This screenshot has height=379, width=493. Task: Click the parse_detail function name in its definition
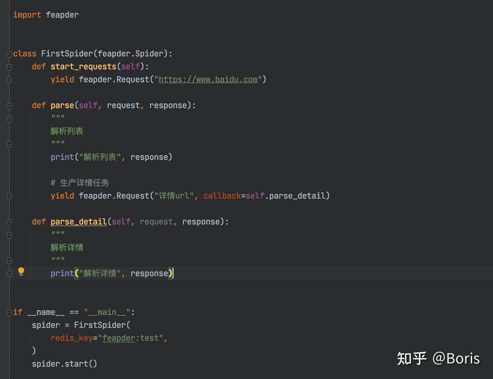tap(79, 222)
